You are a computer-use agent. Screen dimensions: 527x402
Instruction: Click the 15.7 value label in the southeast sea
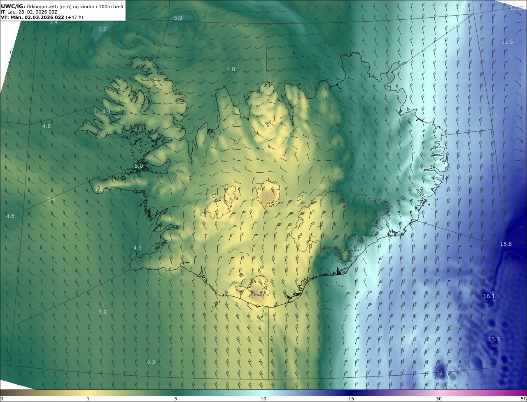click(x=494, y=339)
